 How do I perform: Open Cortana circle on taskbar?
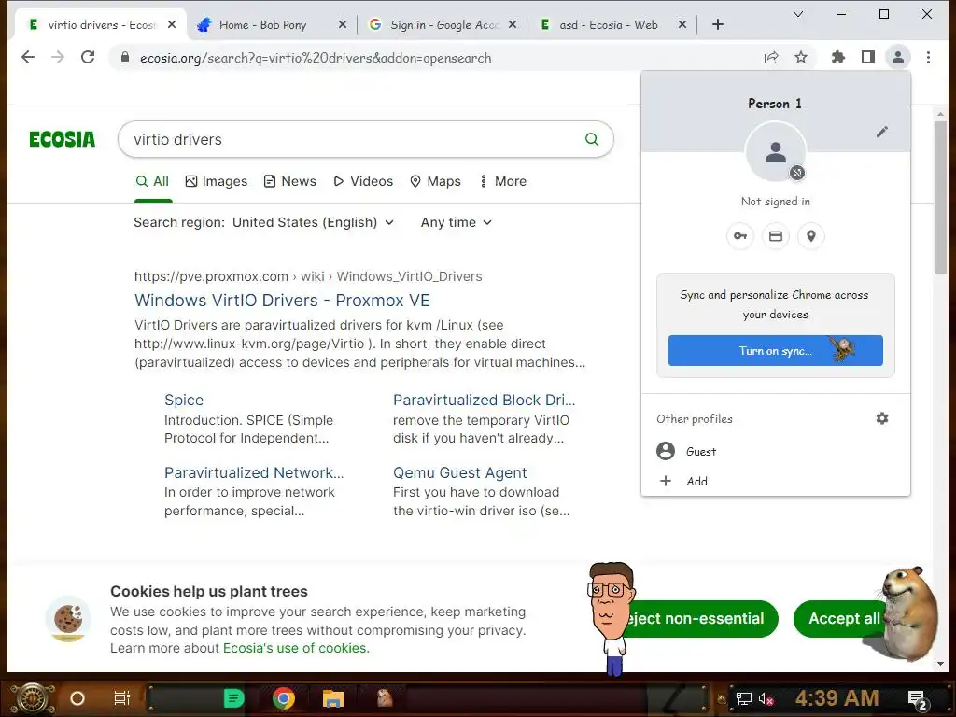(77, 698)
